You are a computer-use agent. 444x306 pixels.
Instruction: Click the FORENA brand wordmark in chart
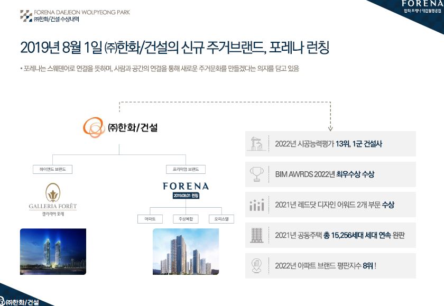pos(186,186)
